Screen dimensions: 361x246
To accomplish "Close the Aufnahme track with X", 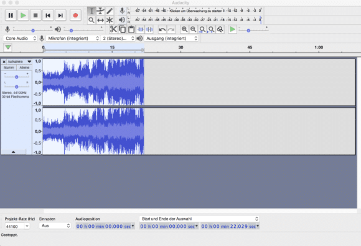I will tap(4, 62).
